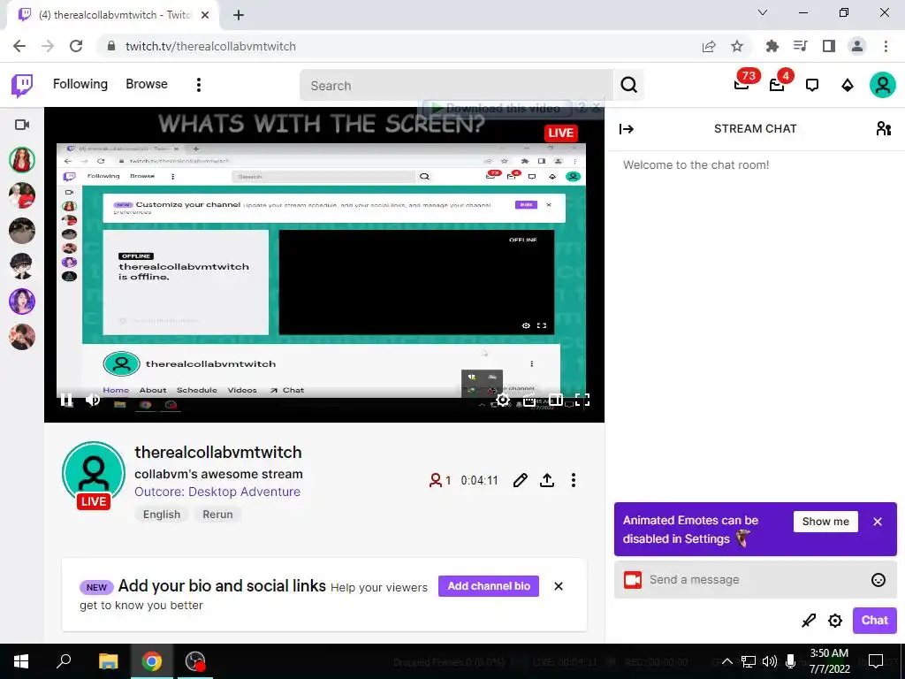Open notifications inbox showing 73
Screen dimensions: 905x679
(x=742, y=84)
